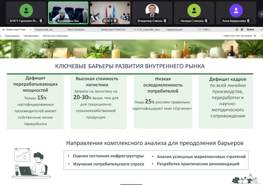Screen dimensions: 263x185
Task: Click the Найти текст или инструмент search field
Action: click(238, 36)
